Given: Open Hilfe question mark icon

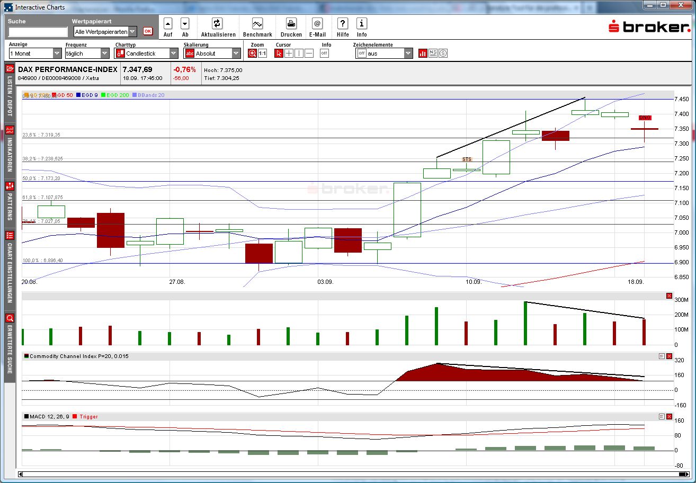Looking at the screenshot, I should point(343,23).
